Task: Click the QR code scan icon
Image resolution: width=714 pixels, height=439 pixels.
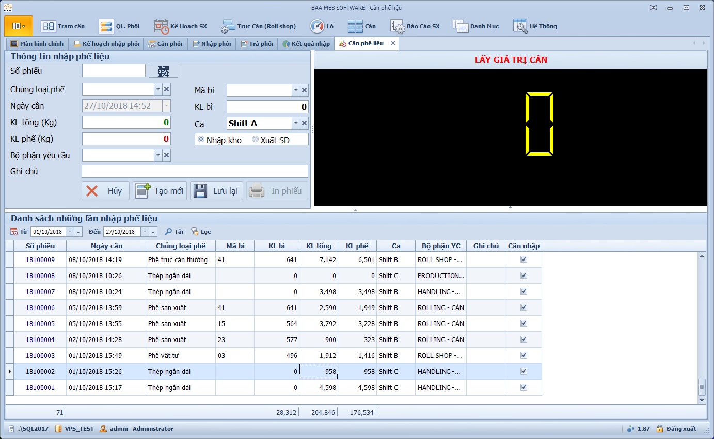Action: tap(163, 71)
